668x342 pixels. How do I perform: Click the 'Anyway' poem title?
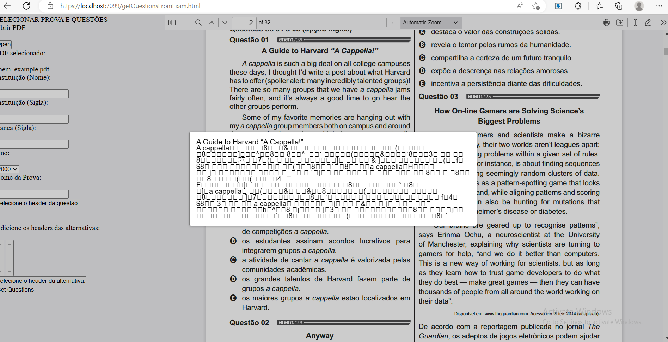pyautogui.click(x=320, y=336)
